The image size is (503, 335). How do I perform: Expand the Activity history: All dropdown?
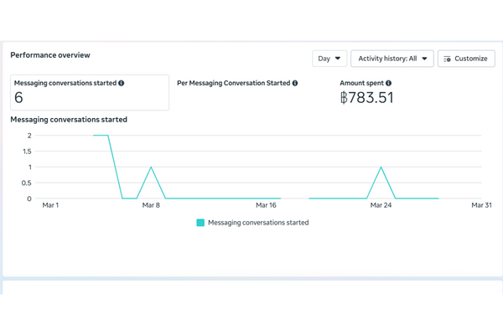[x=392, y=59]
